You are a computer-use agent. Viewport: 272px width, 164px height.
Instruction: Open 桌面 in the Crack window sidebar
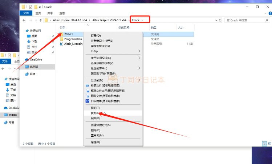pos(32,36)
